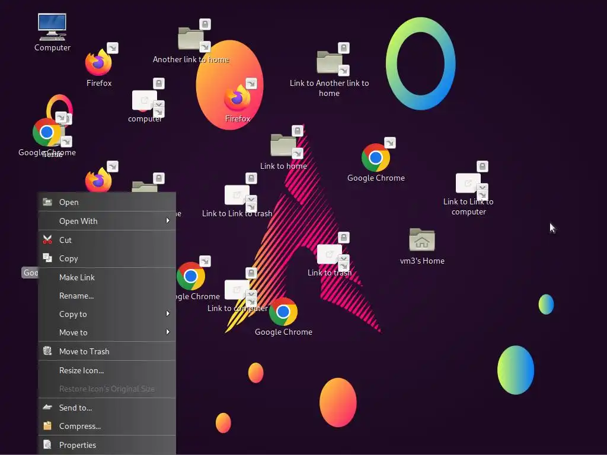This screenshot has width=607, height=455.
Task: Expand the Move to submenu arrow
Action: point(168,332)
